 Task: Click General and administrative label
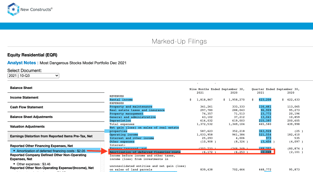(x=132, y=117)
